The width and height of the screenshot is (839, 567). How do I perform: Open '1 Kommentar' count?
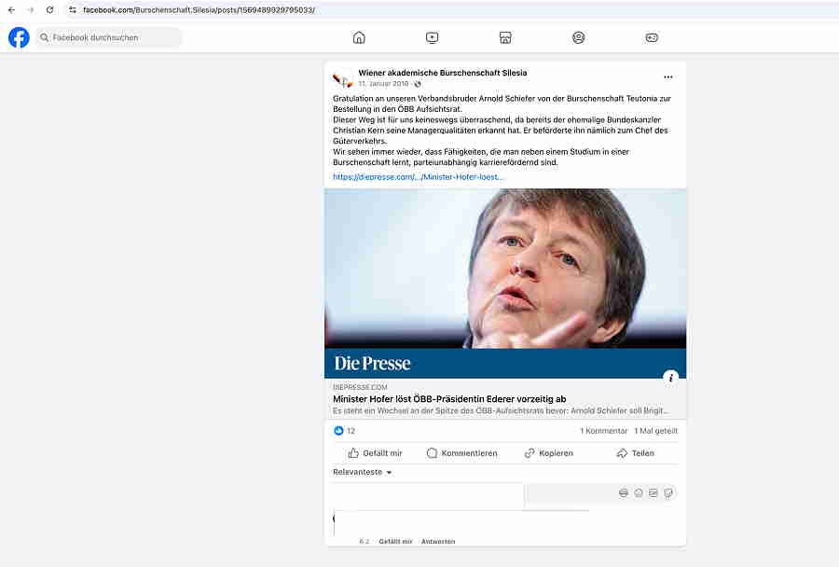603,431
